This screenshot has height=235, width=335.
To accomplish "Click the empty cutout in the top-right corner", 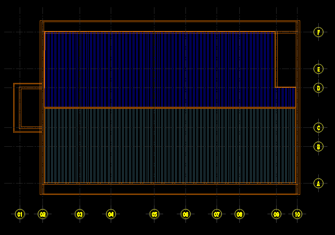I will (x=286, y=60).
